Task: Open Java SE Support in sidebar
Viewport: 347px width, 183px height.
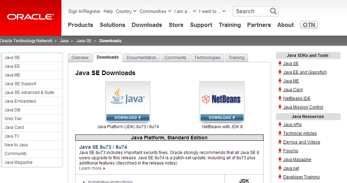Action: coord(32,84)
